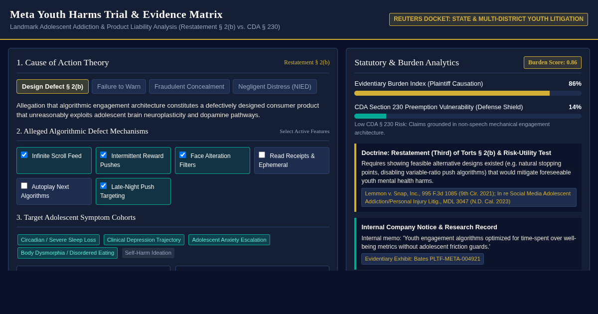
Task: Check the Autoplay Next Algorithms checkbox
Action: coord(24,186)
